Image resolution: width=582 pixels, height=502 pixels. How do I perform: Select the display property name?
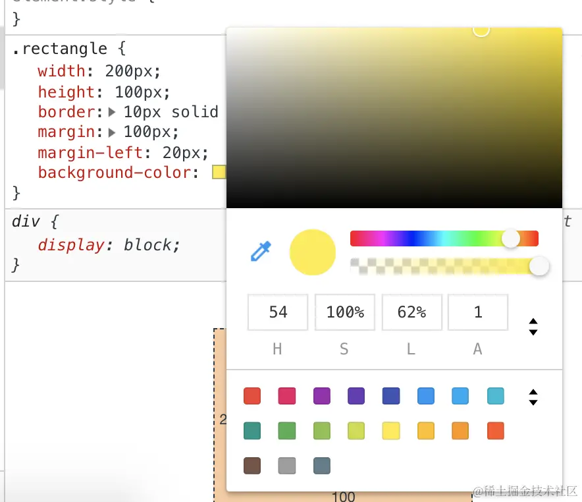click(x=71, y=245)
